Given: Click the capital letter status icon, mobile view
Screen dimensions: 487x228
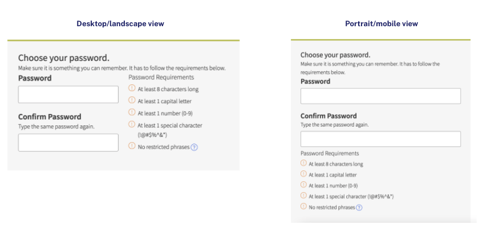Looking at the screenshot, I should coord(303,174).
